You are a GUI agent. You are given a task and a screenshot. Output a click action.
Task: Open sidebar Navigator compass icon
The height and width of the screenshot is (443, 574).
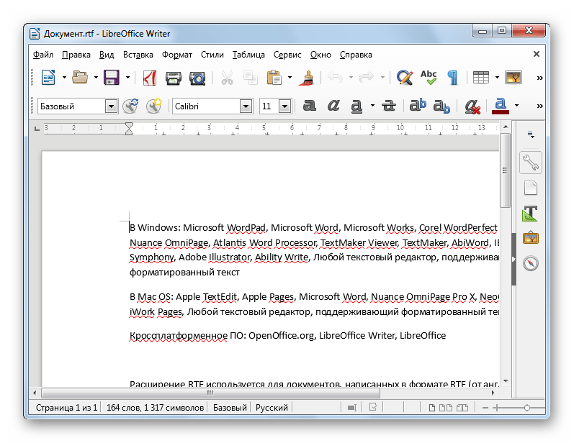tap(531, 263)
